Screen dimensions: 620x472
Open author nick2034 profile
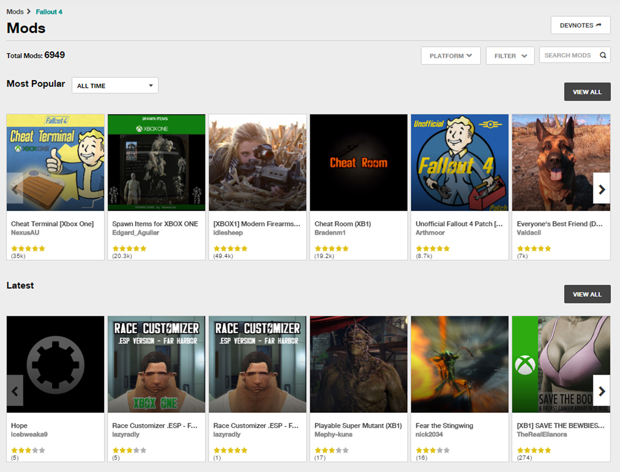429,434
